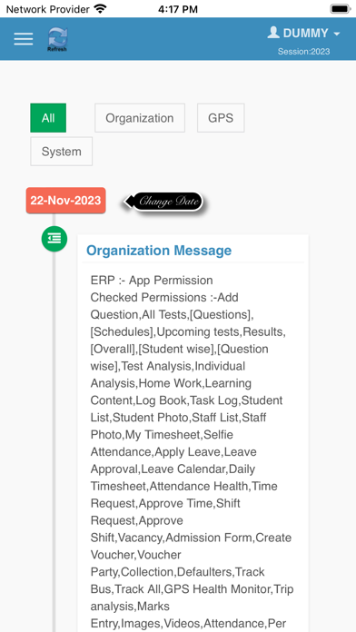Image resolution: width=356 pixels, height=632 pixels.
Task: Tap the Refresh icon in header
Action: (57, 39)
